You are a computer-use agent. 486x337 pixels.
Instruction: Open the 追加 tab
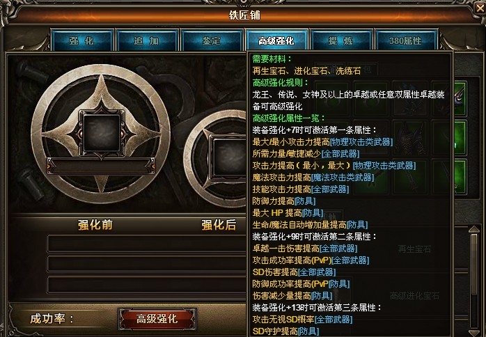[x=147, y=40]
